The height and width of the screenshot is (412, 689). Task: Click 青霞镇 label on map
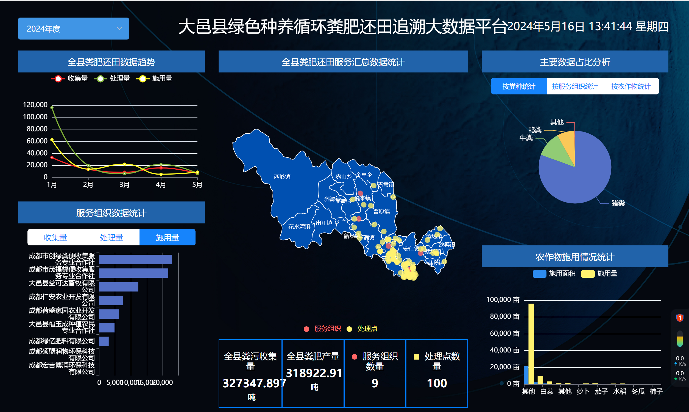click(x=386, y=185)
